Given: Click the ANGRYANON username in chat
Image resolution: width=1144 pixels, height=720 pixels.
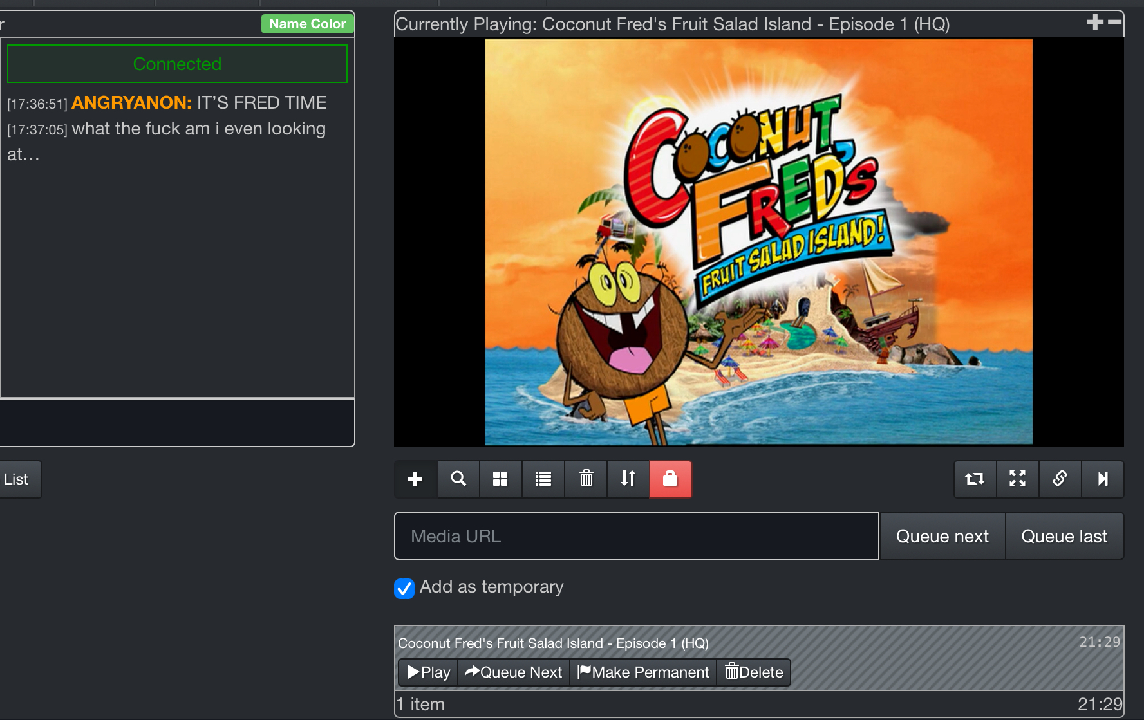Looking at the screenshot, I should pos(131,103).
